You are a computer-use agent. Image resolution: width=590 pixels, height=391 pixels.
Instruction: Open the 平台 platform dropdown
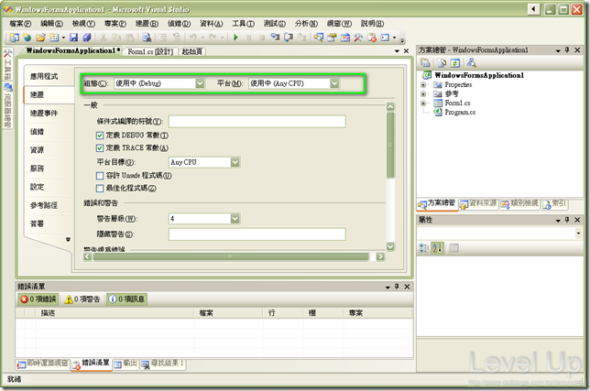pyautogui.click(x=334, y=83)
